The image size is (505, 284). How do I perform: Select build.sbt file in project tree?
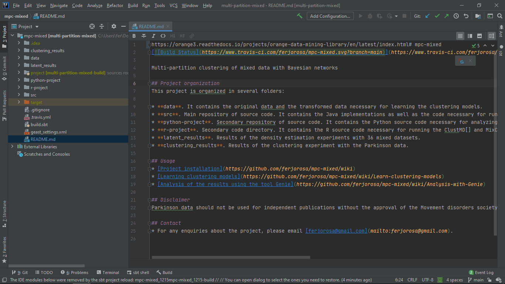click(39, 125)
